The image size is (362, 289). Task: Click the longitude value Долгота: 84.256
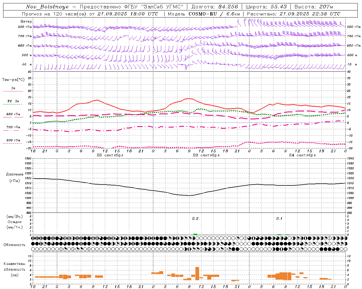pos(215,7)
